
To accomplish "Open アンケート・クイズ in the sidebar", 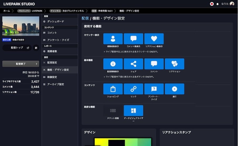I will tap(60, 40).
